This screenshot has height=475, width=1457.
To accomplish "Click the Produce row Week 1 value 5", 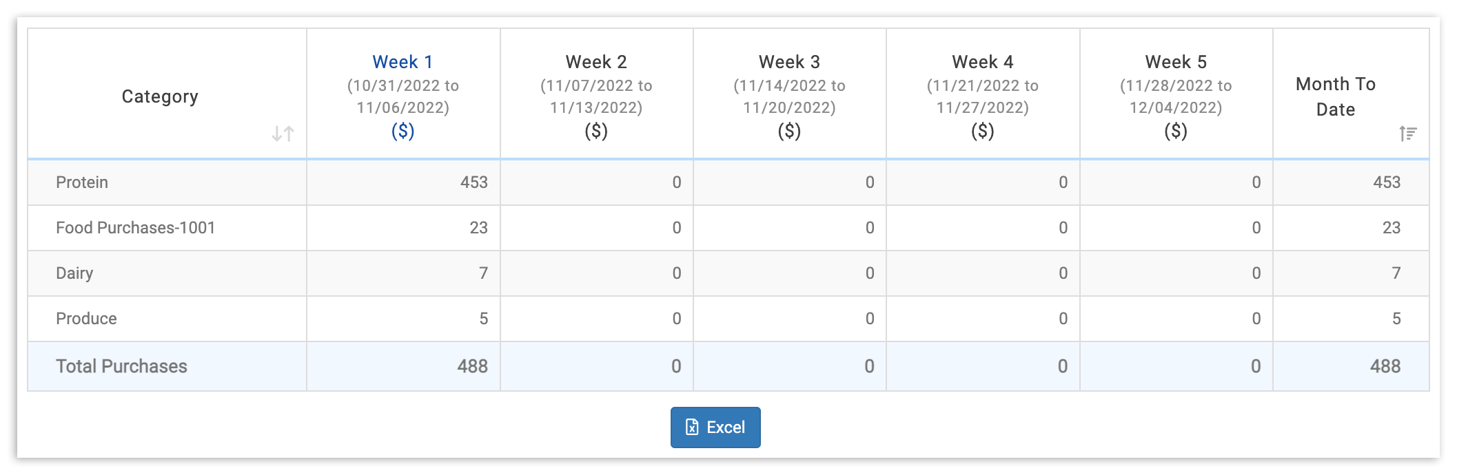I will pos(483,319).
